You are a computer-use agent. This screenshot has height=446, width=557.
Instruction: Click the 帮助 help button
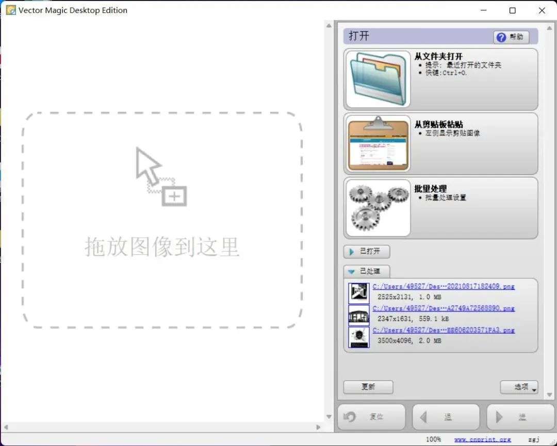click(x=511, y=37)
